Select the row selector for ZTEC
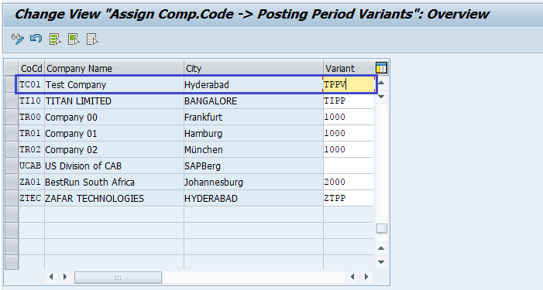Viewport: 543px width, 290px height. click(x=12, y=199)
